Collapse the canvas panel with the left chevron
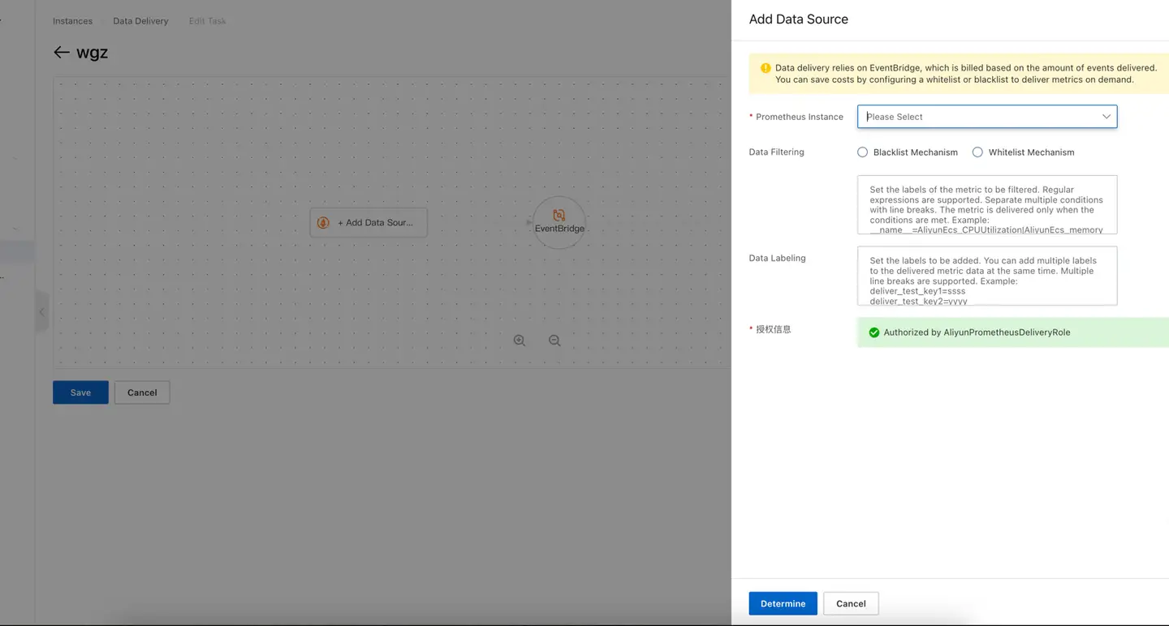This screenshot has height=626, width=1169. tap(41, 311)
